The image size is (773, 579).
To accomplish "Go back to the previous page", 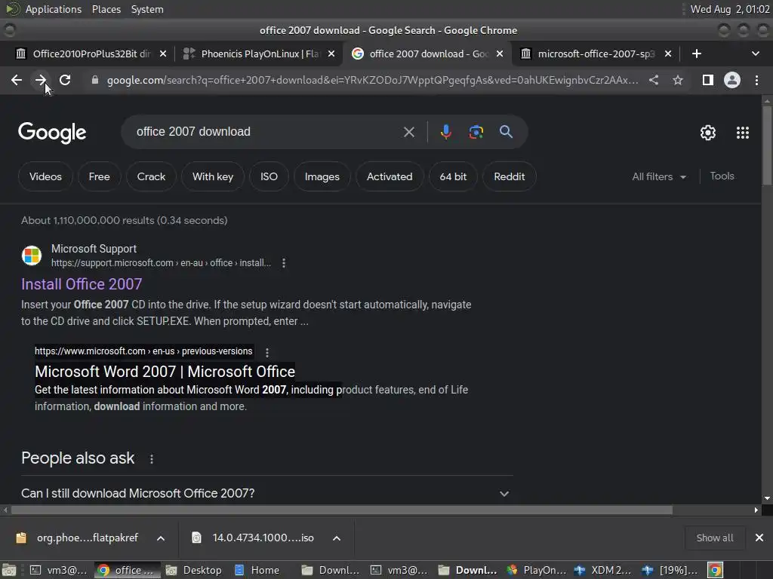I will coord(17,80).
